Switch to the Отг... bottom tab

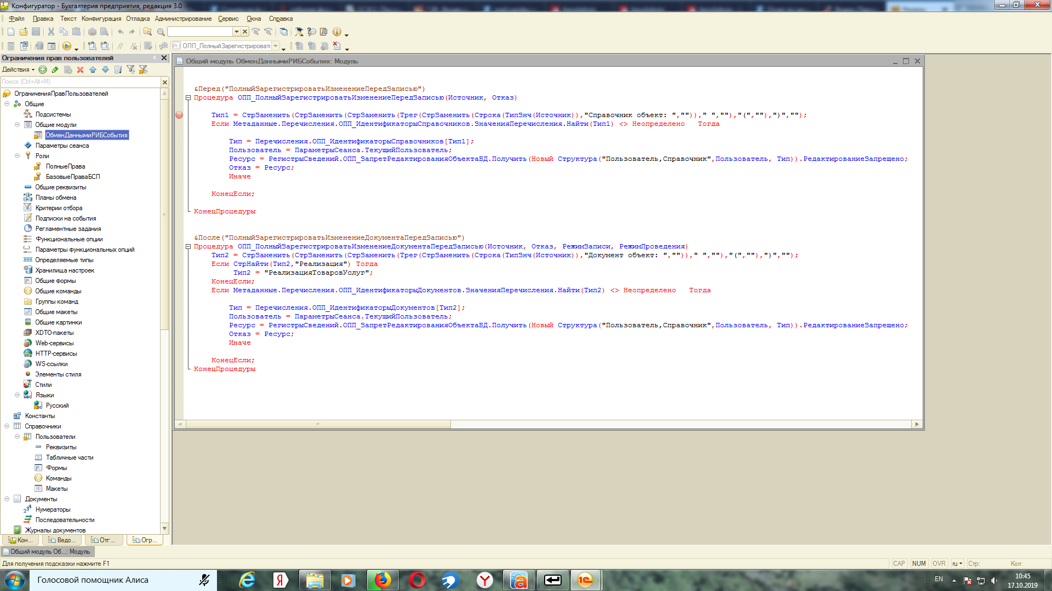[x=104, y=540]
